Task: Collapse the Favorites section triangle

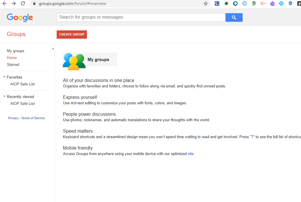Action: click(4, 77)
